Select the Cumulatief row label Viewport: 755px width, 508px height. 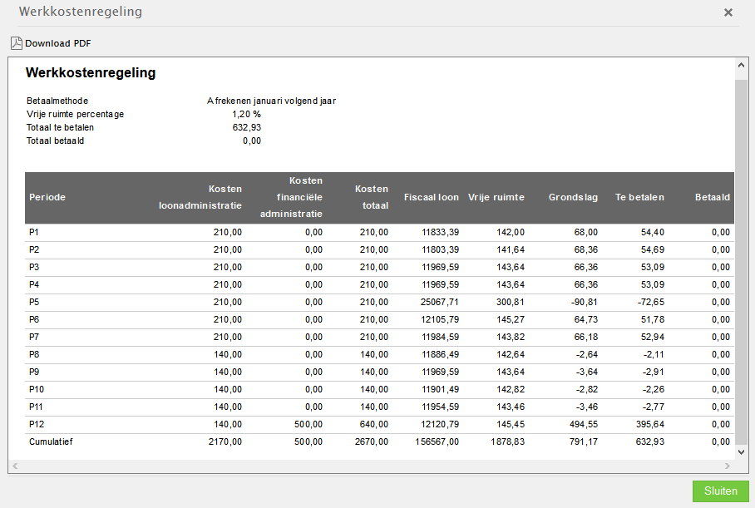51,441
